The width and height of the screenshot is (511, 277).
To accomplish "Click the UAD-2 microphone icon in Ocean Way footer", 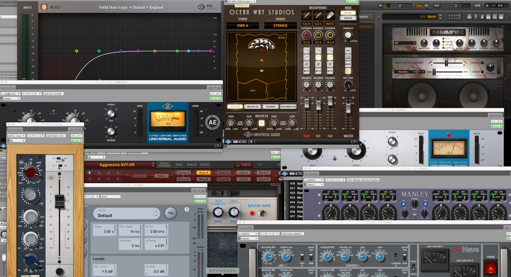I will [251, 142].
